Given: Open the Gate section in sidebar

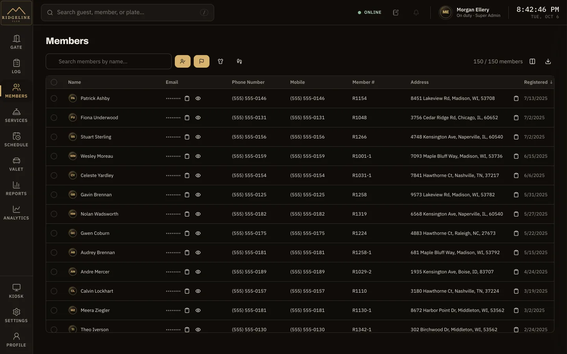Looking at the screenshot, I should 16,42.
